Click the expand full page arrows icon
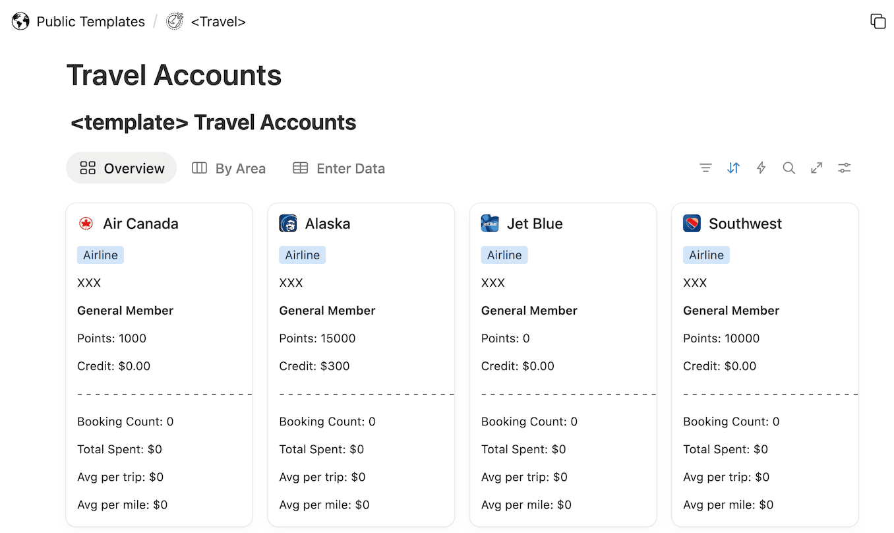This screenshot has height=533, width=894. click(x=816, y=168)
